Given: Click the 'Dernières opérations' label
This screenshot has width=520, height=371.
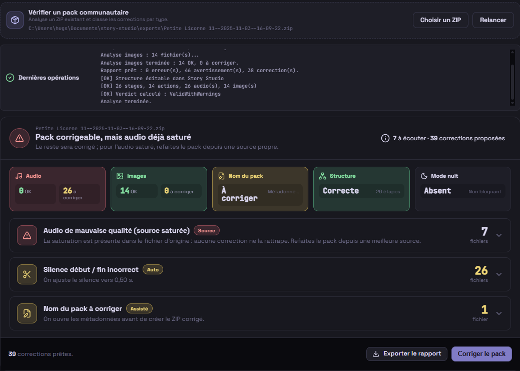Looking at the screenshot, I should 49,78.
